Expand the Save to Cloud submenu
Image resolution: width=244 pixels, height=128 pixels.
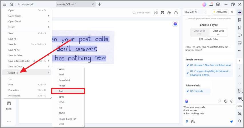[x=27, y=67]
